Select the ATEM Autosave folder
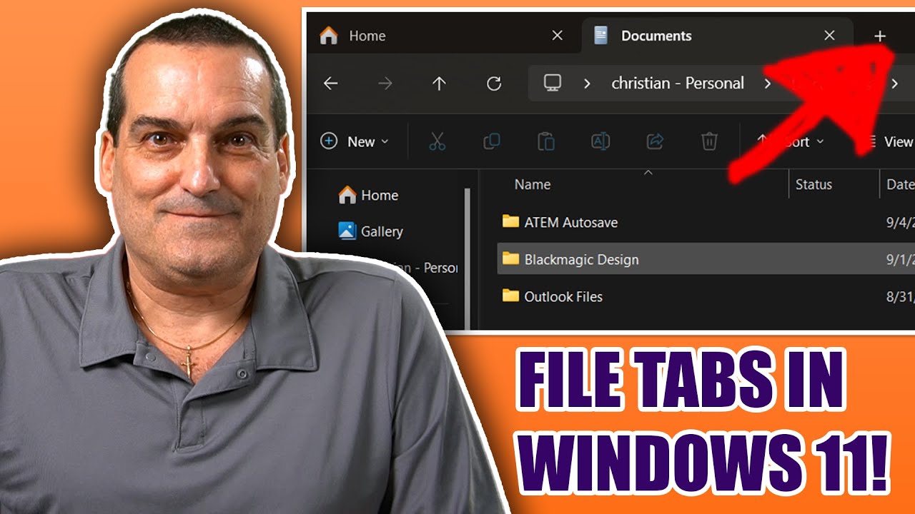This screenshot has width=915, height=514. point(706,222)
